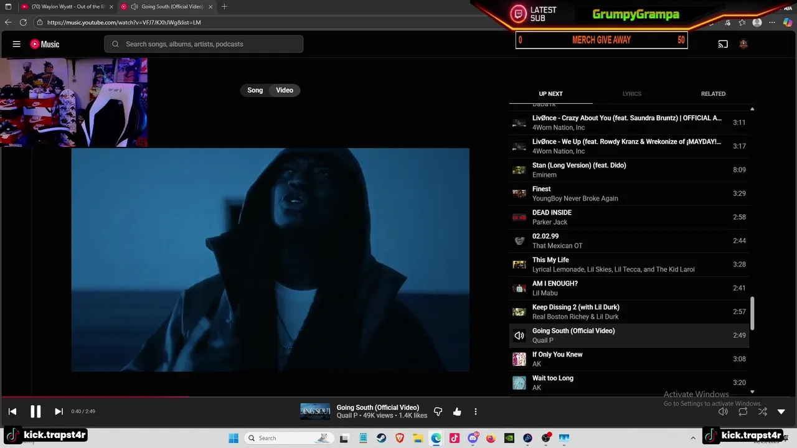This screenshot has height=448, width=797.
Task: Open the three-dot song options menu
Action: 476,411
